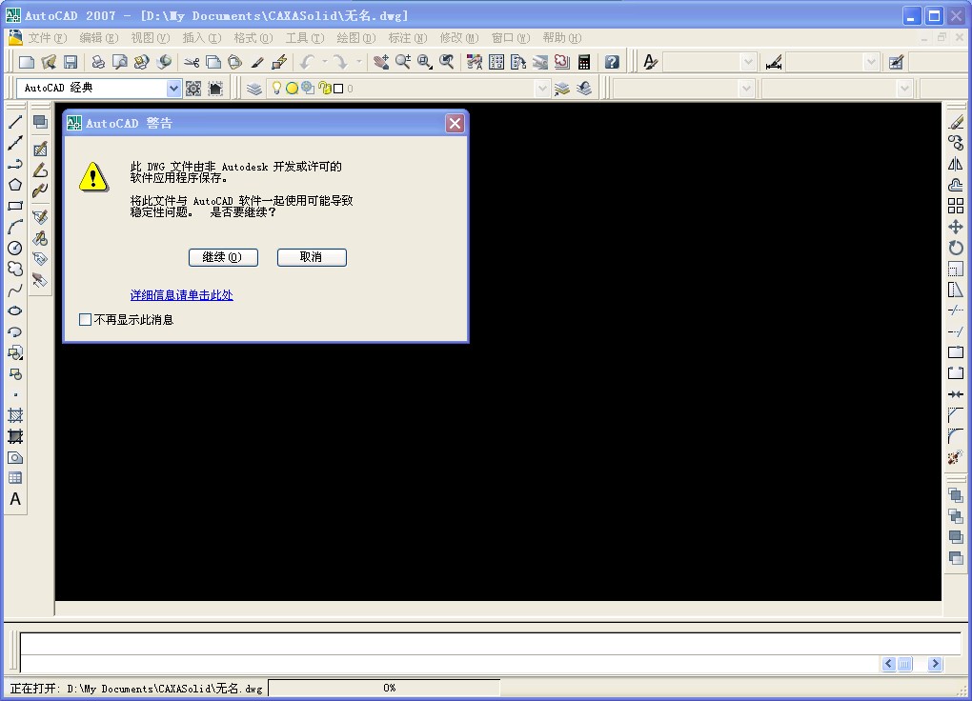
Task: Click command line scroll right arrow
Action: click(935, 664)
